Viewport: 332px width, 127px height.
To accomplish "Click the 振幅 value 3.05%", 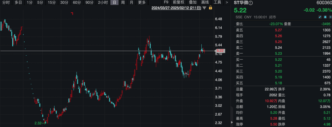I will pyautogui.click(x=326, y=107).
